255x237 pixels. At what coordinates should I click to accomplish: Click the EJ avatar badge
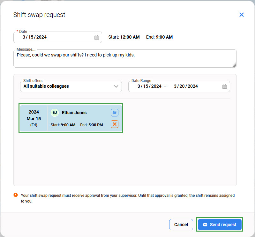[55, 113]
